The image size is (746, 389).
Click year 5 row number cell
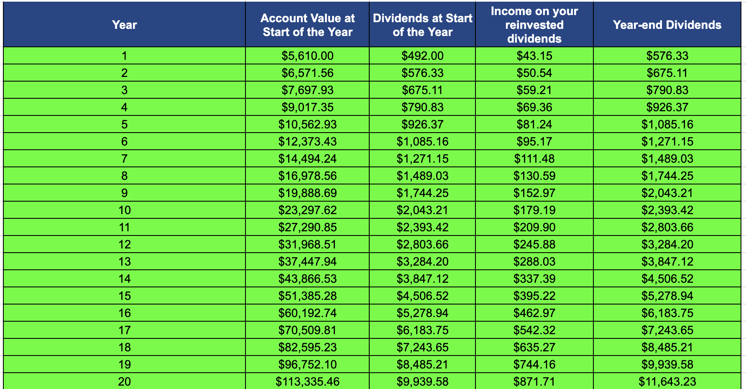124,124
